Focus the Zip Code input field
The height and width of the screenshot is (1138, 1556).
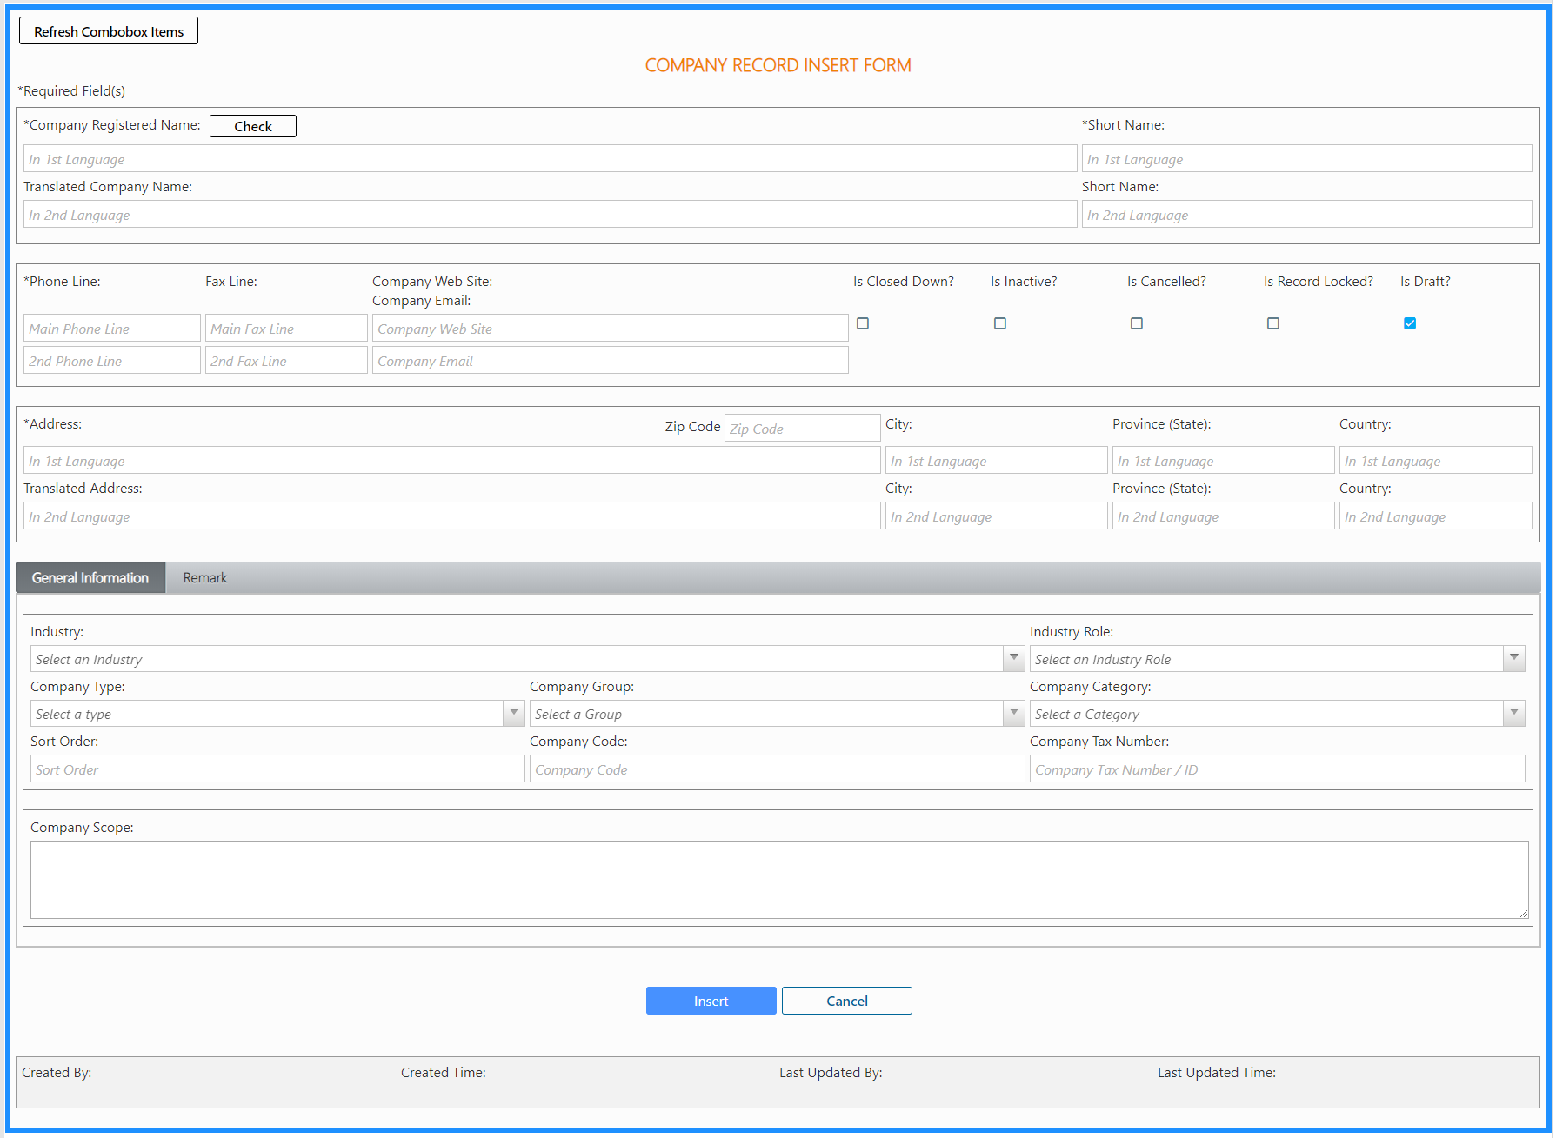pyautogui.click(x=801, y=429)
